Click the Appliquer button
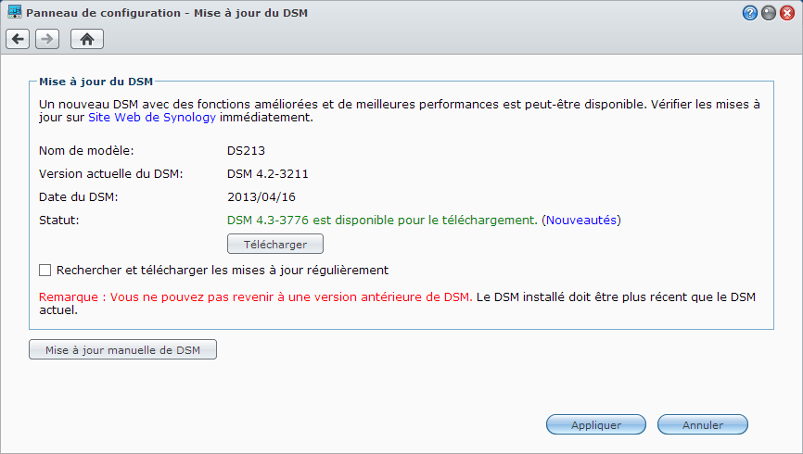Viewport: 803px width, 454px height. point(596,425)
